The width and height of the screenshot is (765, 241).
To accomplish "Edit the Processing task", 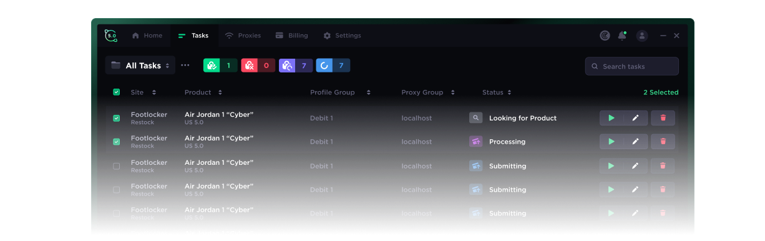I will 635,142.
